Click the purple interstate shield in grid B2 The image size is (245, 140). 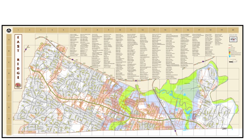26,49
